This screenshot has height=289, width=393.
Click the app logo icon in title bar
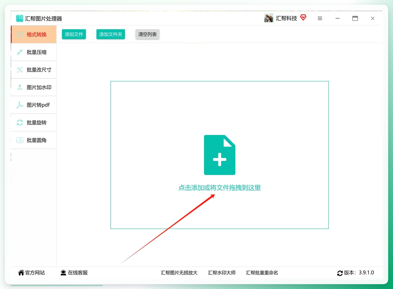(20, 19)
